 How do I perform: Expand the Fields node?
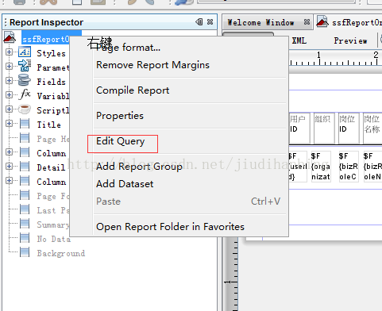click(x=9, y=80)
